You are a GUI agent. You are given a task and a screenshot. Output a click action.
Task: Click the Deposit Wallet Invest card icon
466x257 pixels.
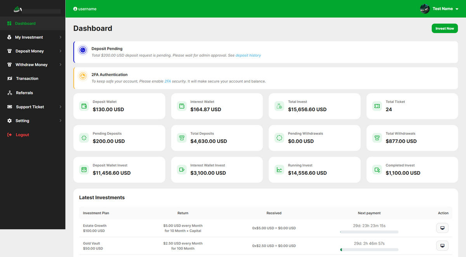84,170
